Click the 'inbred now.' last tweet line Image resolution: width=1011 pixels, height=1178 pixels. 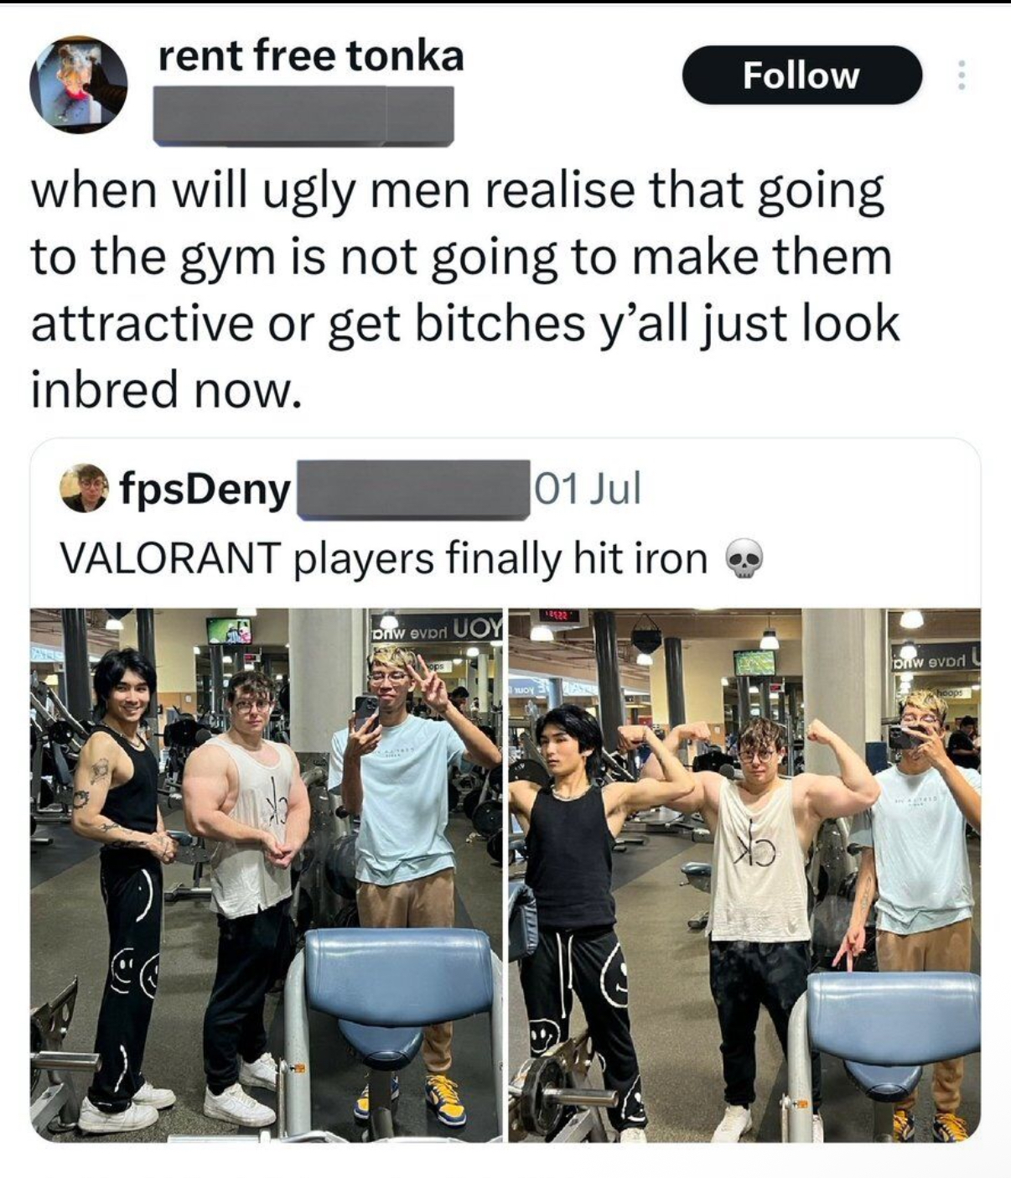tap(165, 388)
